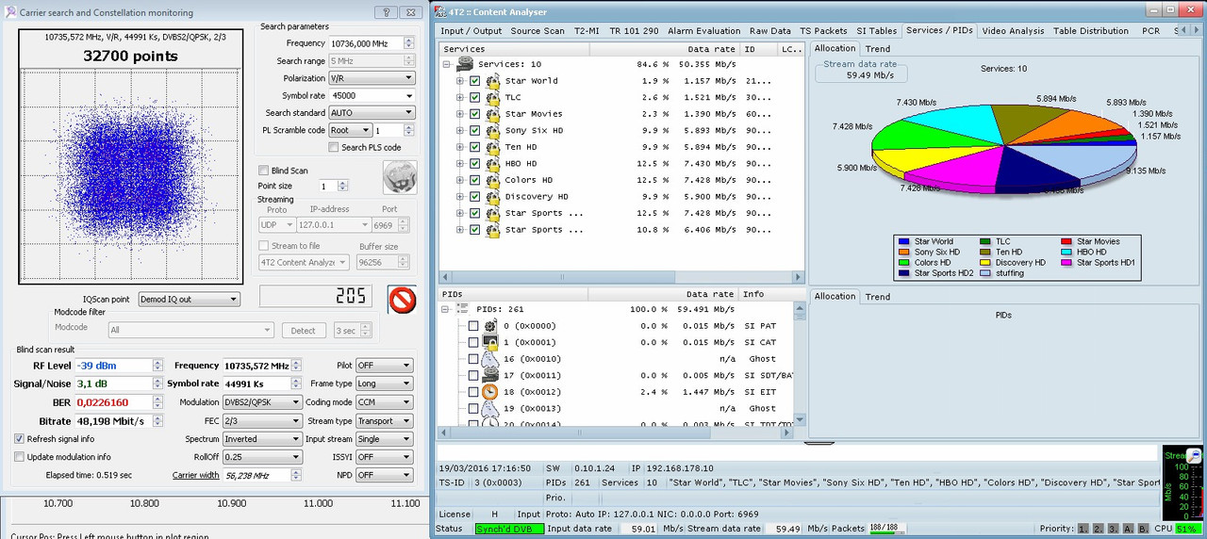Open the Polarization dropdown
The image size is (1207, 539).
(x=372, y=78)
